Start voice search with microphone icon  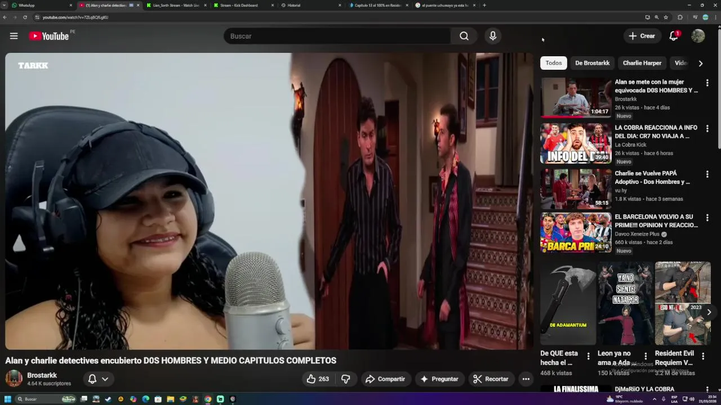(493, 36)
